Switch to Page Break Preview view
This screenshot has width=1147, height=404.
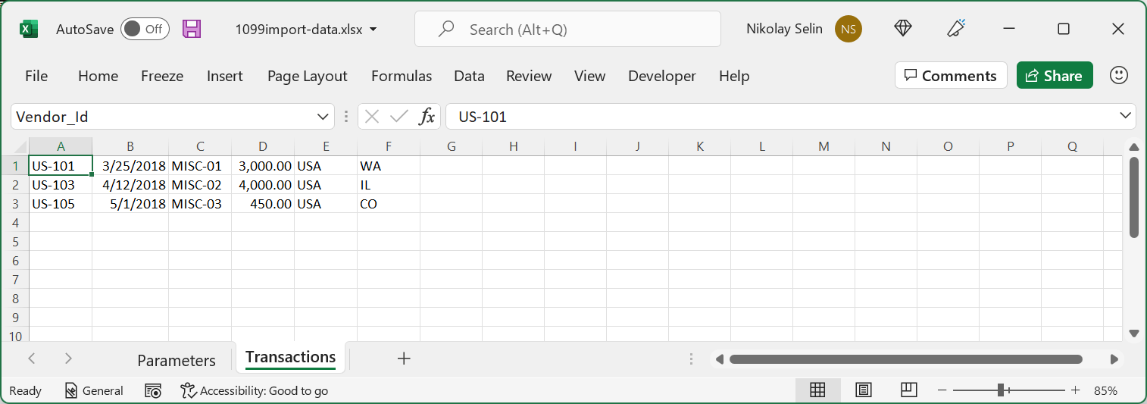tap(909, 390)
